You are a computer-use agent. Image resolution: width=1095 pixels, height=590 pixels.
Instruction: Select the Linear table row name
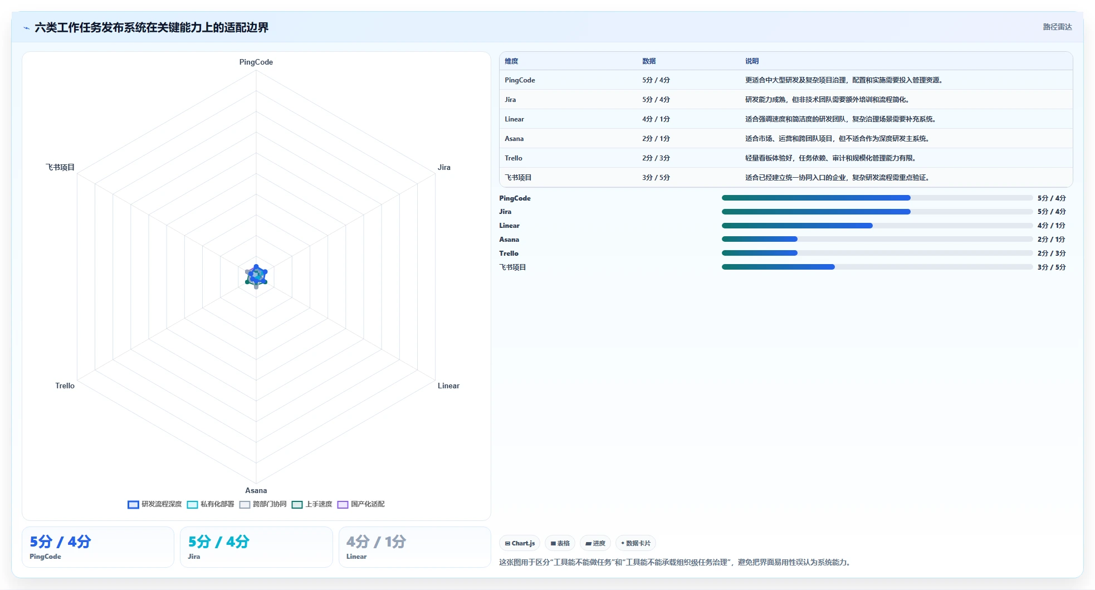point(514,119)
